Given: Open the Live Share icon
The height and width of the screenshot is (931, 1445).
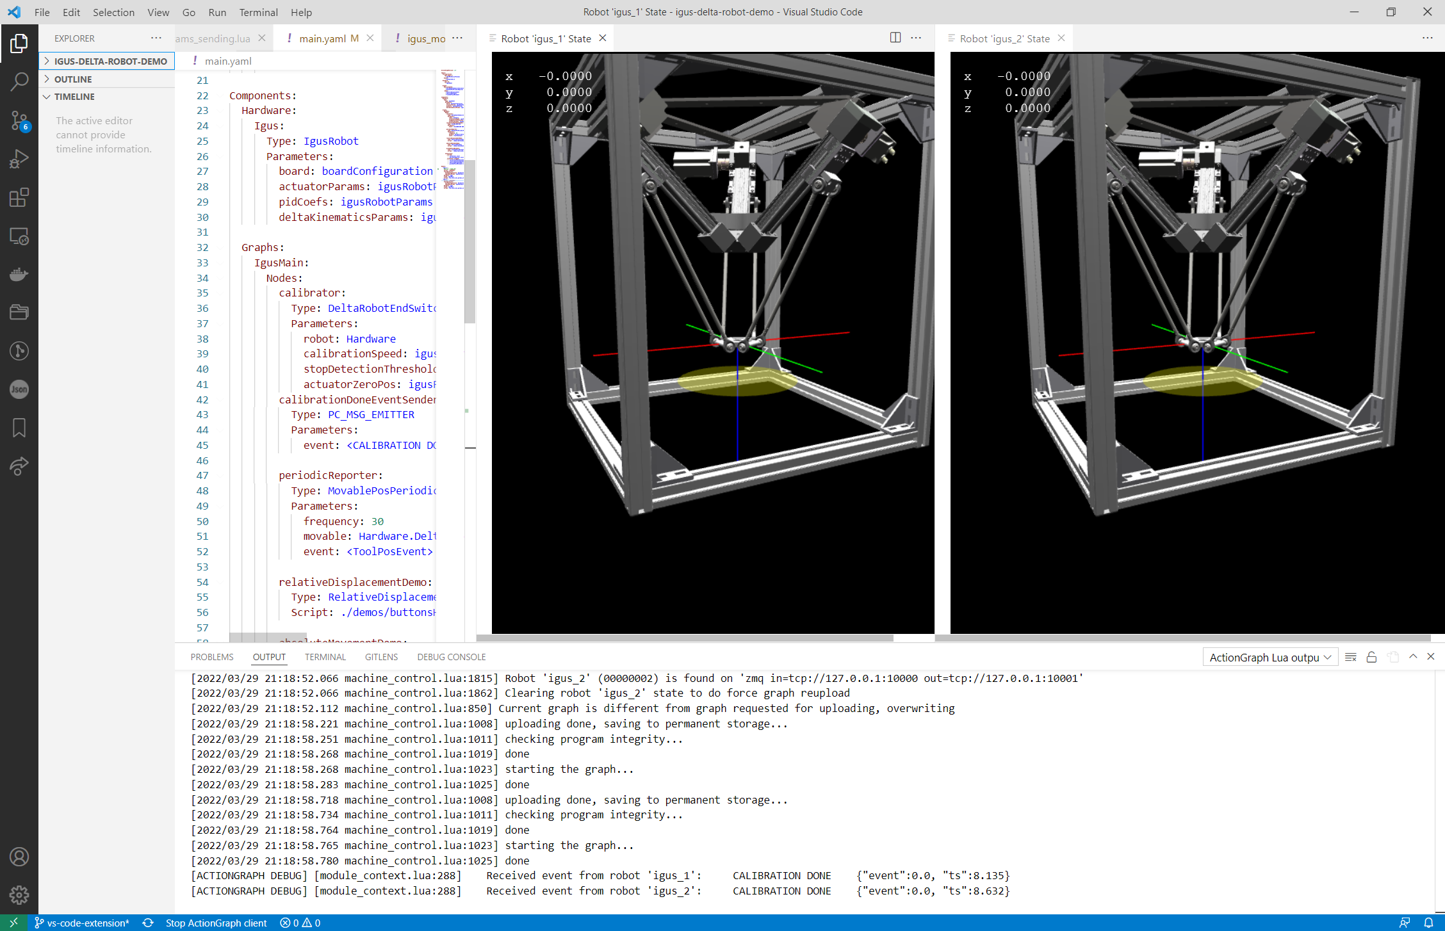Looking at the screenshot, I should [19, 466].
